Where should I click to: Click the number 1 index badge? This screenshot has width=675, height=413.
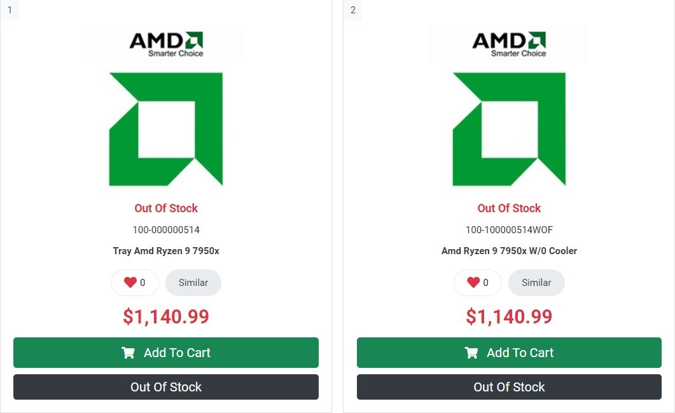(10, 10)
